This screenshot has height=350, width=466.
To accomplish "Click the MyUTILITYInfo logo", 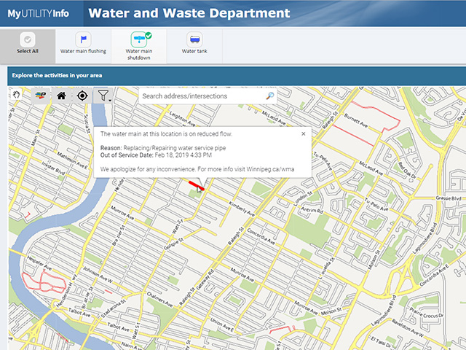I will click(39, 13).
